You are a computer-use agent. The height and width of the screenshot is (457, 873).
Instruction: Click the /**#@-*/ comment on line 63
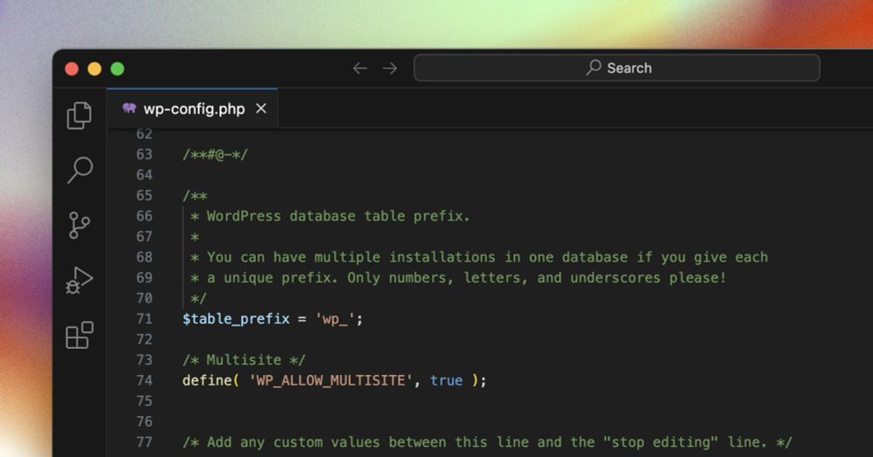216,154
